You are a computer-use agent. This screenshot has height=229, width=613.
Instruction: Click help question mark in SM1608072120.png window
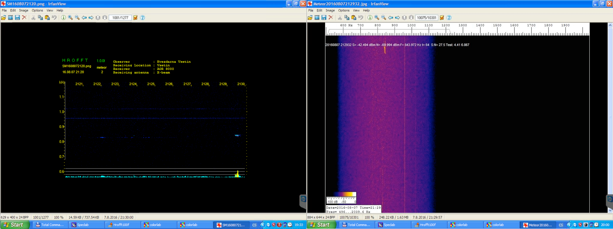click(x=142, y=18)
